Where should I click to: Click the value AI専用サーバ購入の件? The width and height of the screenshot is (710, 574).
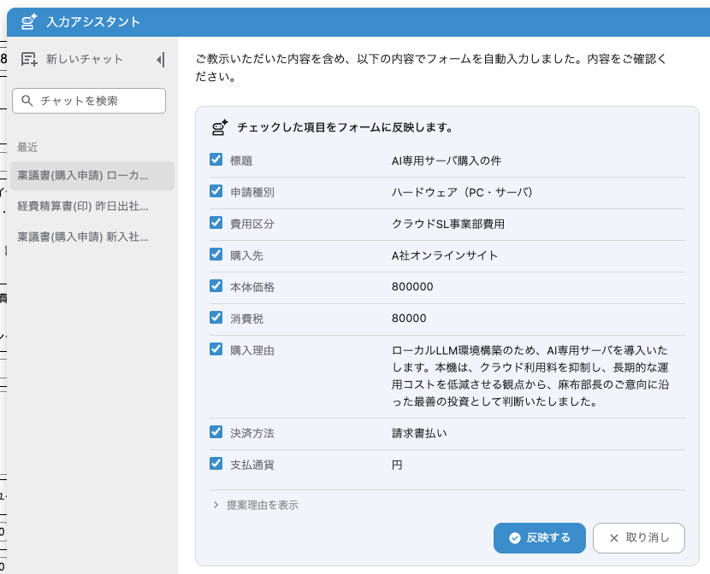(447, 161)
